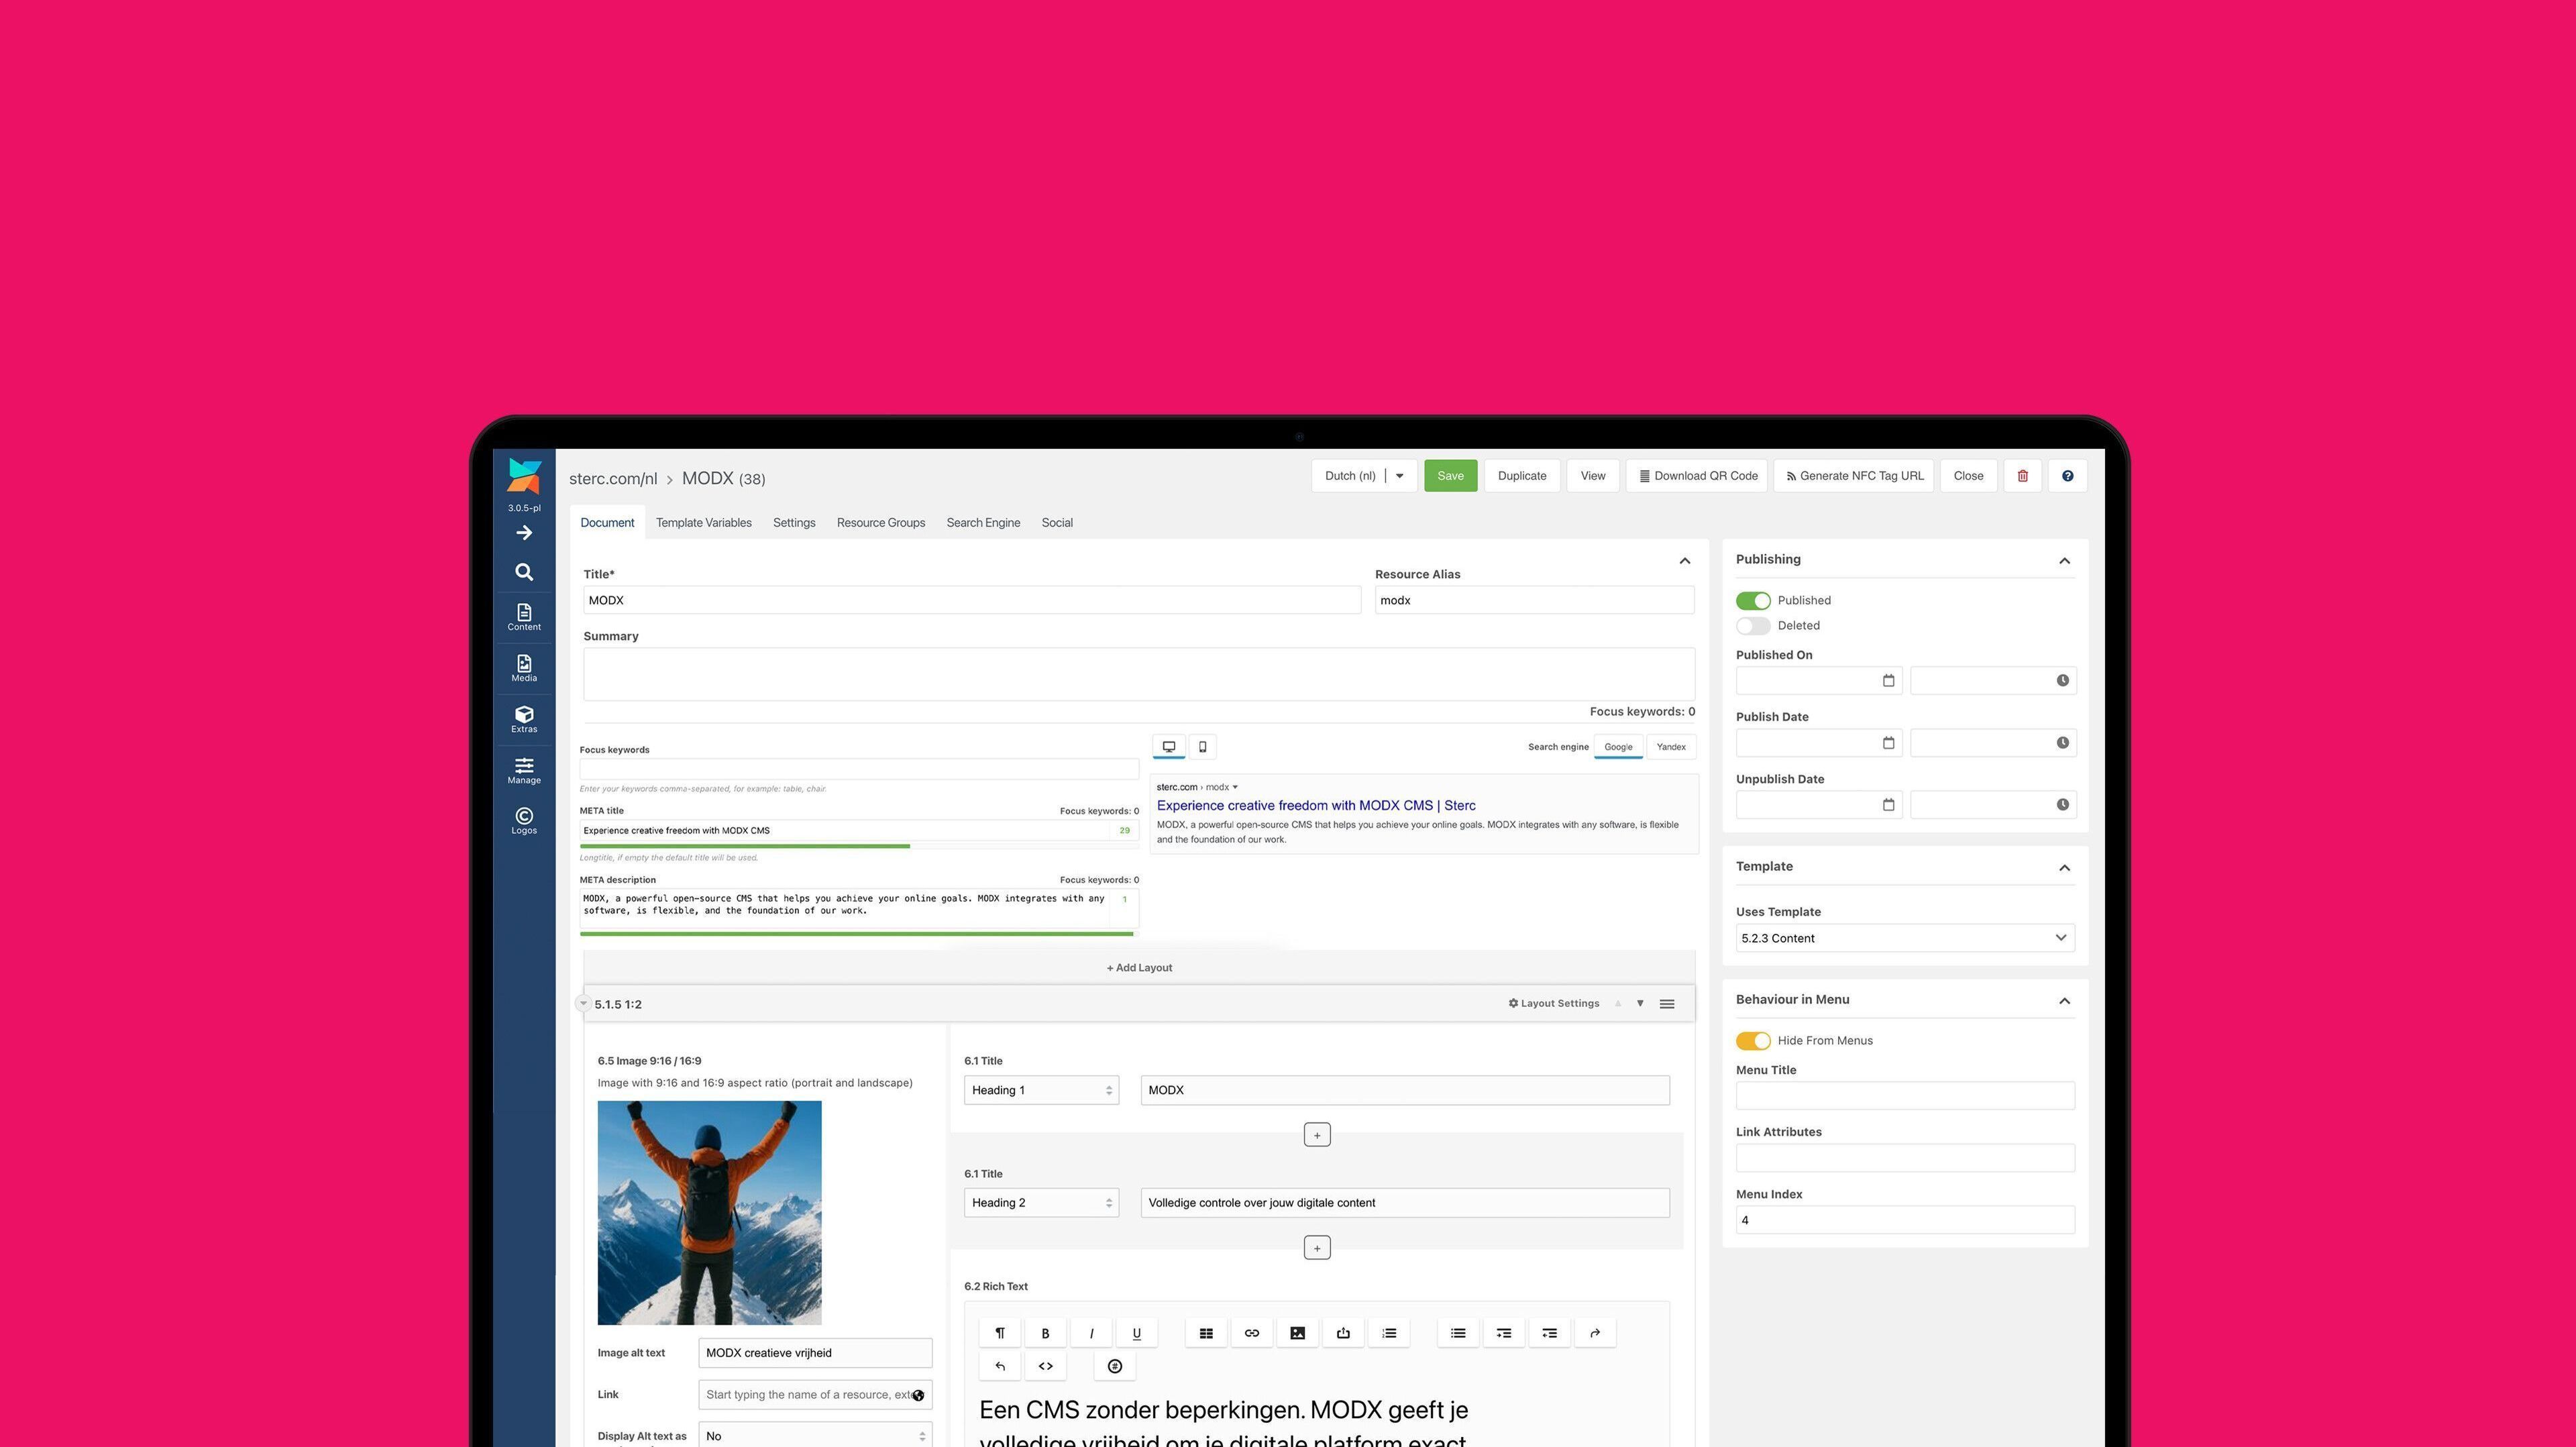Click the Duplicate button
This screenshot has width=2576, height=1447.
pos(1522,476)
